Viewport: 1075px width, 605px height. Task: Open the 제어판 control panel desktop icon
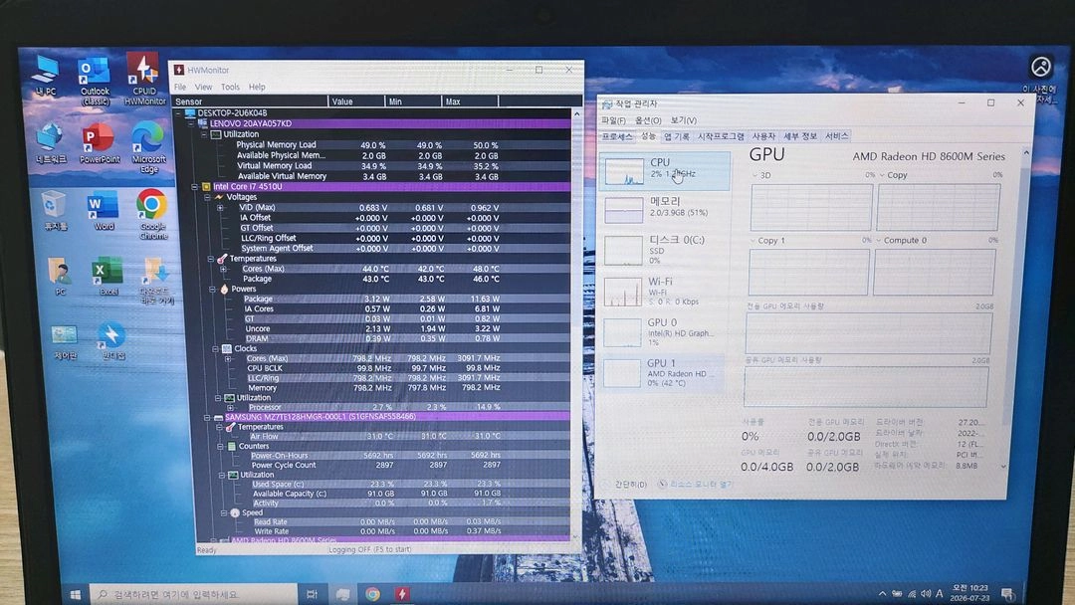tap(65, 342)
